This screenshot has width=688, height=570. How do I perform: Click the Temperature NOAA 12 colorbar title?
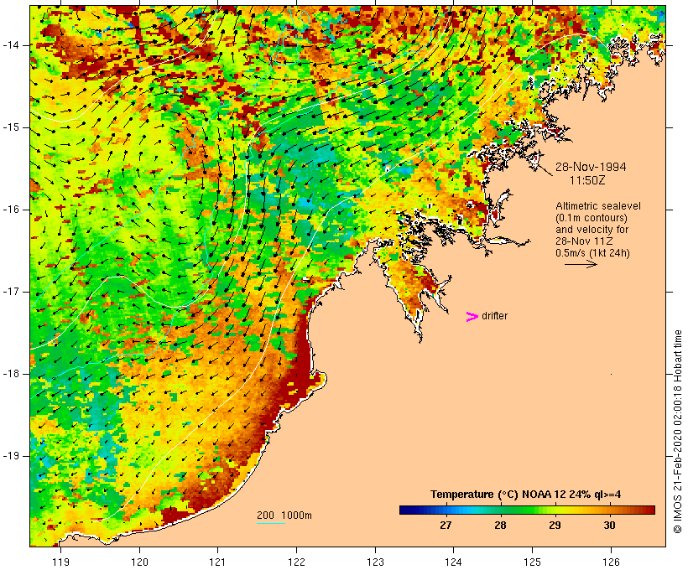pos(526,495)
